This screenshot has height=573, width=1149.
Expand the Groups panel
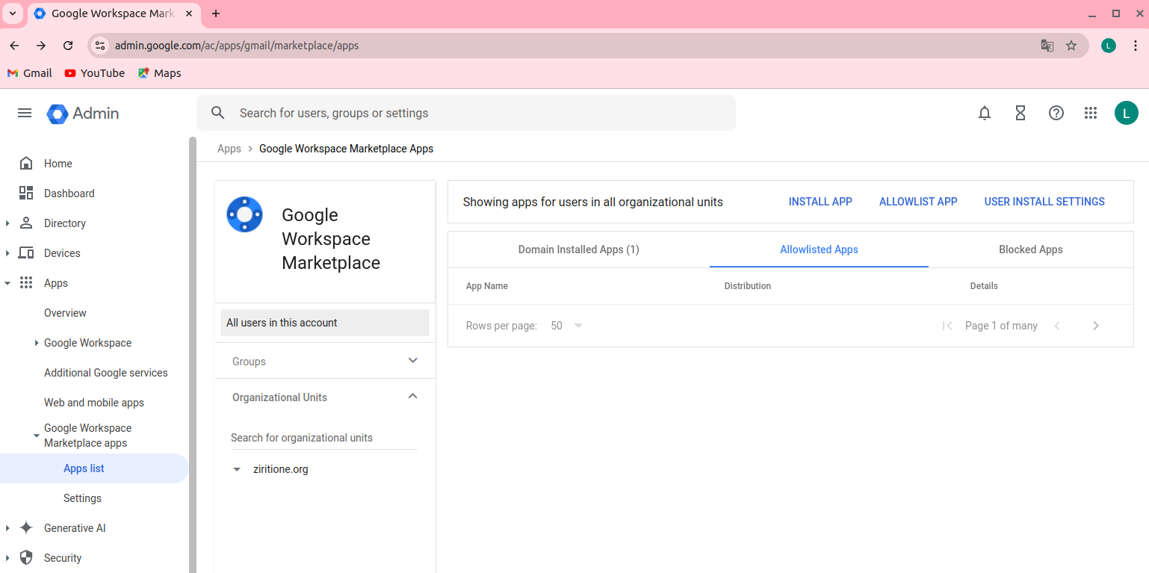click(x=413, y=361)
